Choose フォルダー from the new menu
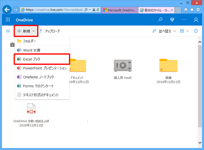Screen dimensions: 204x150 (42, 41)
